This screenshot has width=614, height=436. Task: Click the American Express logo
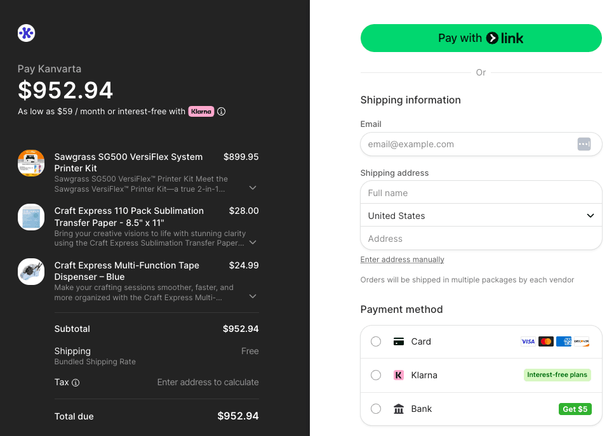click(x=564, y=341)
